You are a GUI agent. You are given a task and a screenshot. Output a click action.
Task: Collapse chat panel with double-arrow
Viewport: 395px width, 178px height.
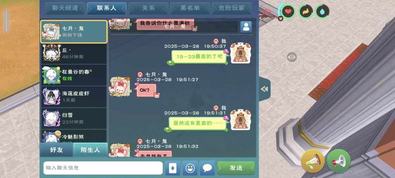click(264, 89)
